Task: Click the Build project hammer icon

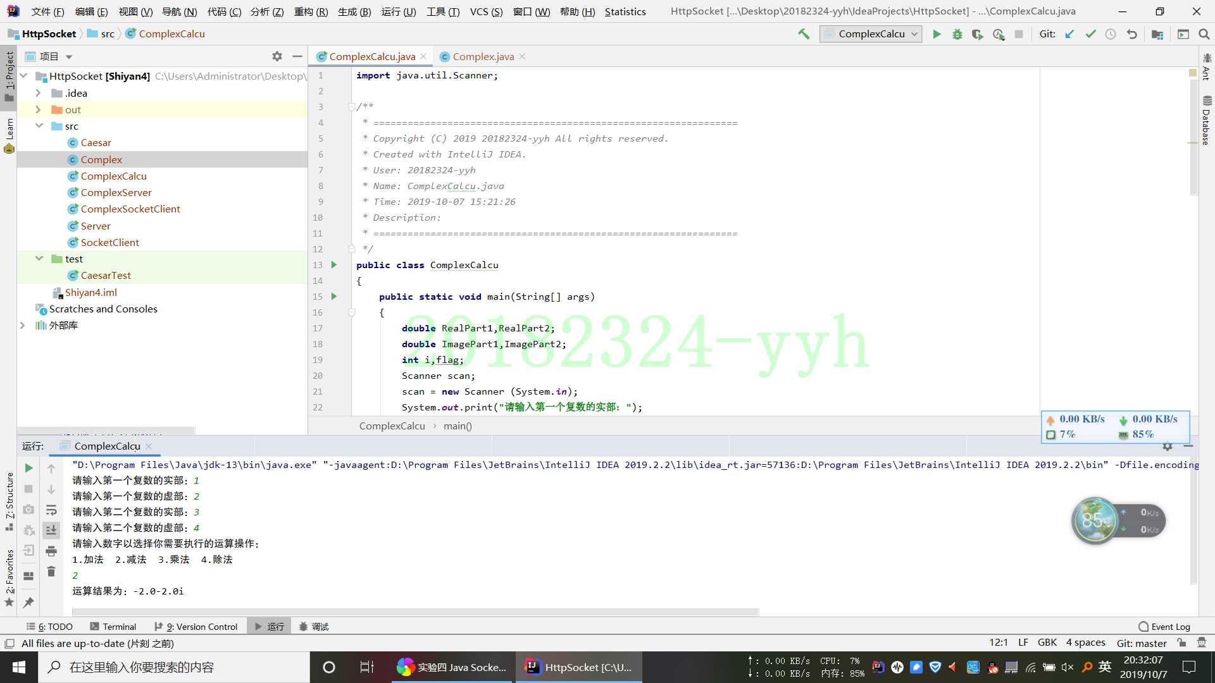Action: (x=804, y=34)
